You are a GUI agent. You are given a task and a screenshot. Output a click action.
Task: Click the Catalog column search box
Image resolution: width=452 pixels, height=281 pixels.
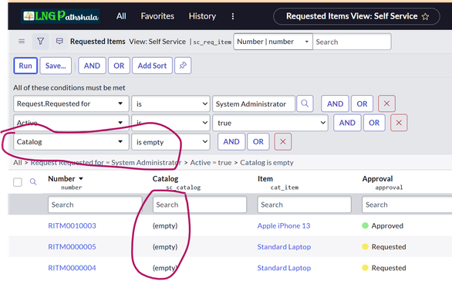pos(200,205)
